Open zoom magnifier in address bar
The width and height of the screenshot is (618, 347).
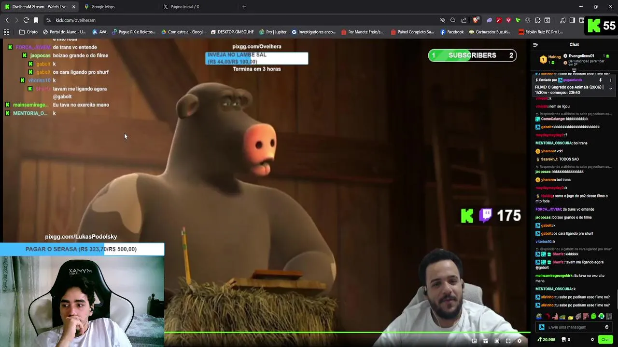coord(453,20)
